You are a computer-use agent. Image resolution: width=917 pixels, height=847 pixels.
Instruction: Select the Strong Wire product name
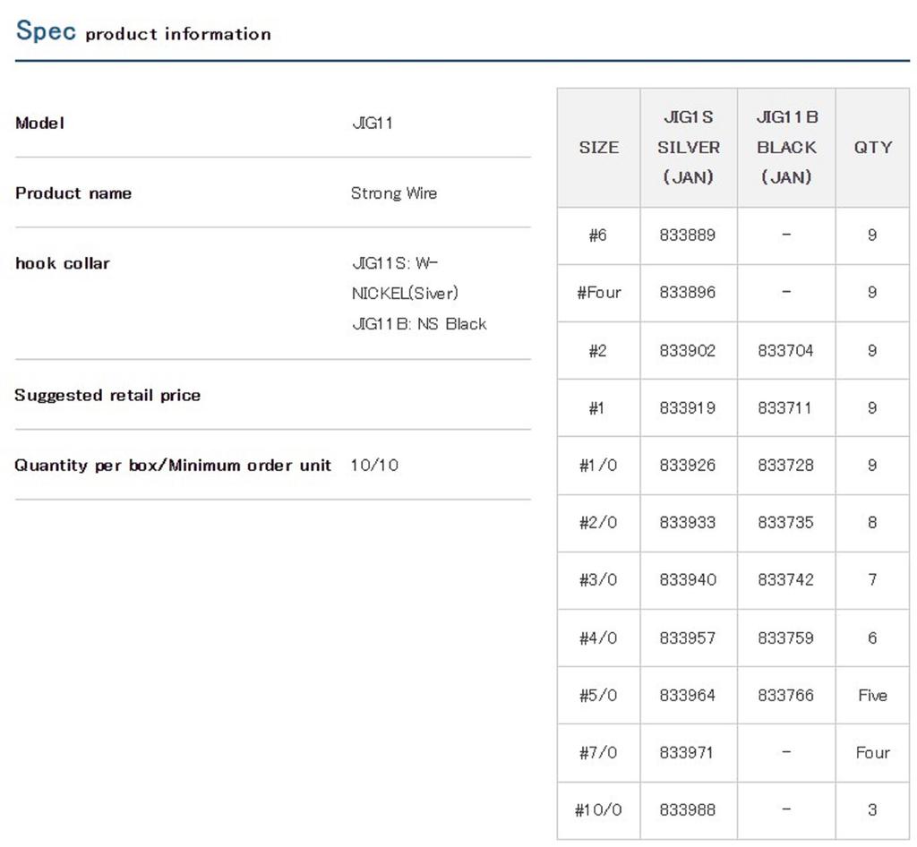point(394,192)
